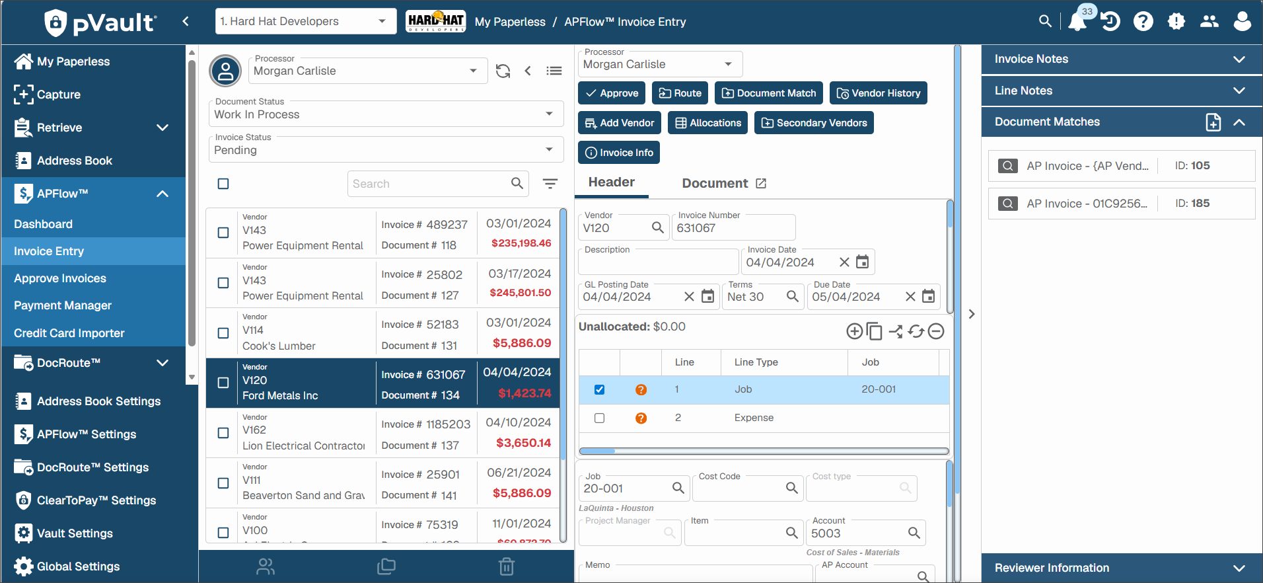Collapse the Document Matches section

(x=1239, y=122)
